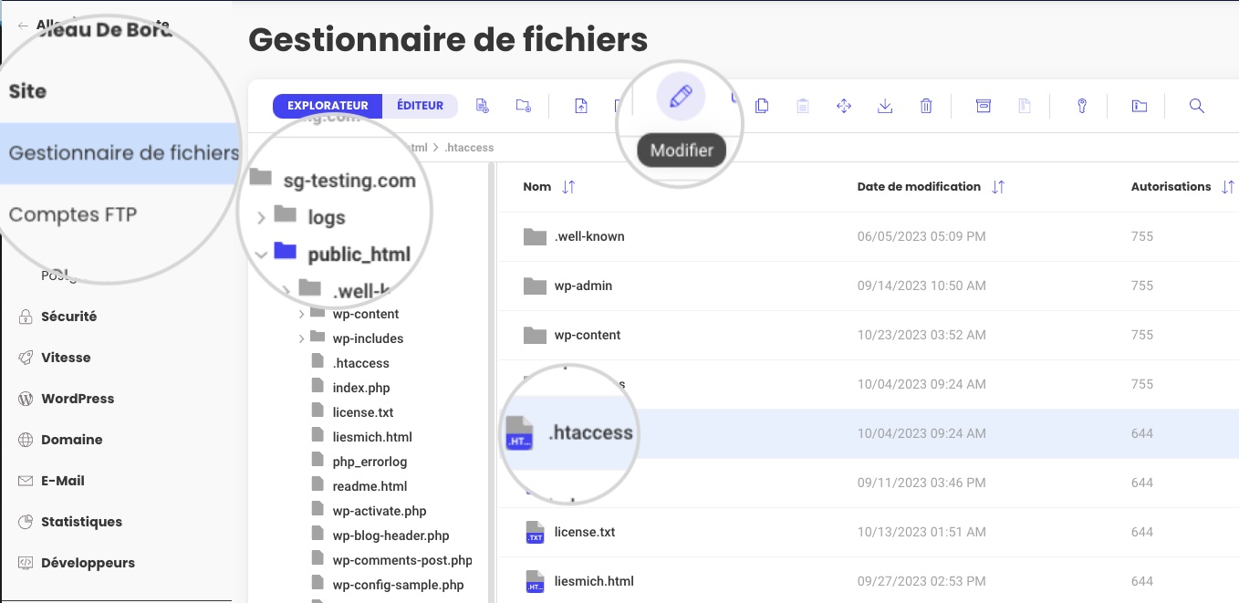This screenshot has width=1239, height=603.
Task: Open the Vitesse sidebar section
Action: coord(66,358)
